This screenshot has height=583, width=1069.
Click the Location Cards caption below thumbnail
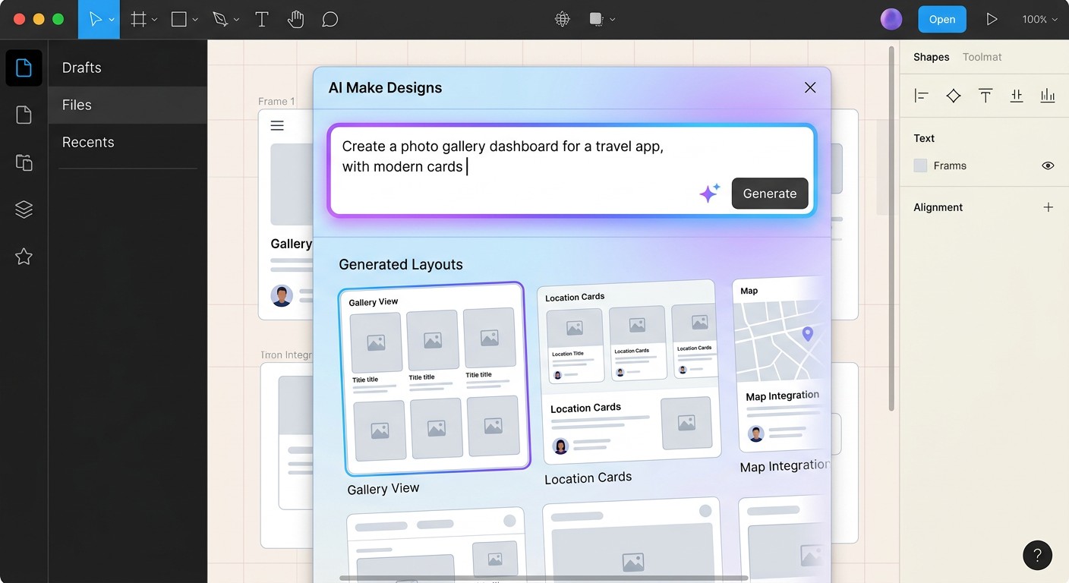coord(588,477)
